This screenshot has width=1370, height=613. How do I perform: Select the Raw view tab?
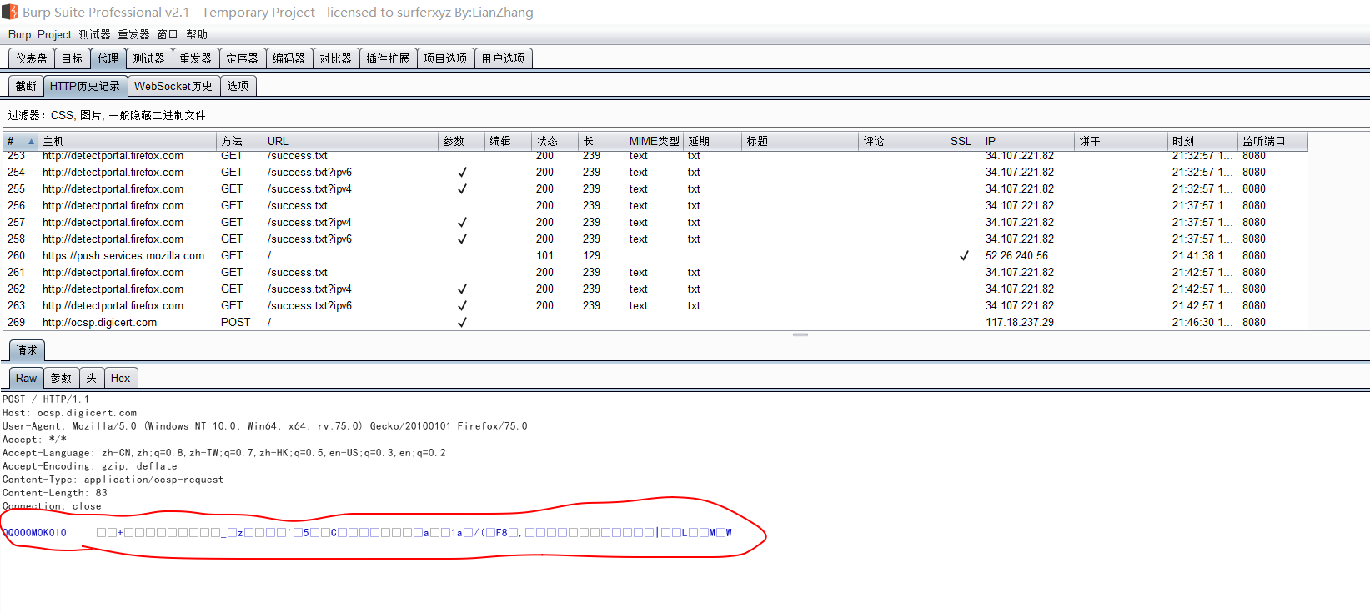click(x=26, y=379)
